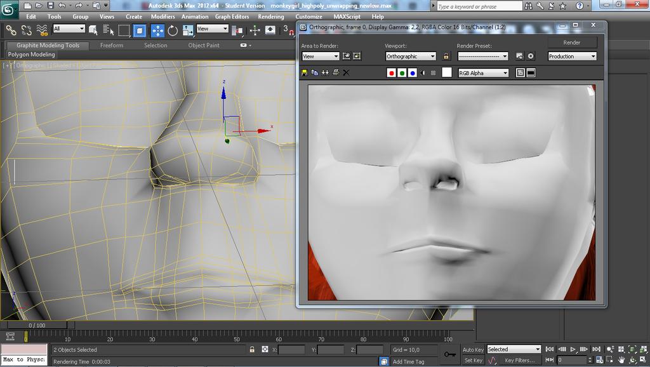Open the Edit menu
Screen dimensions: 650x367
[31, 17]
